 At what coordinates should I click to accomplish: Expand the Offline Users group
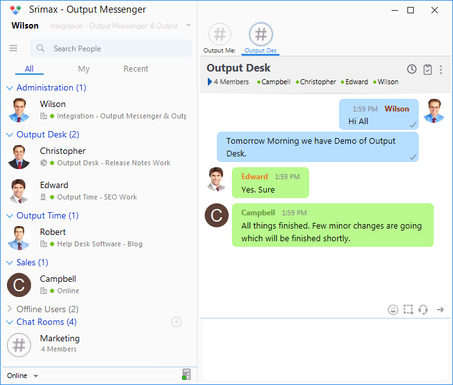10,309
